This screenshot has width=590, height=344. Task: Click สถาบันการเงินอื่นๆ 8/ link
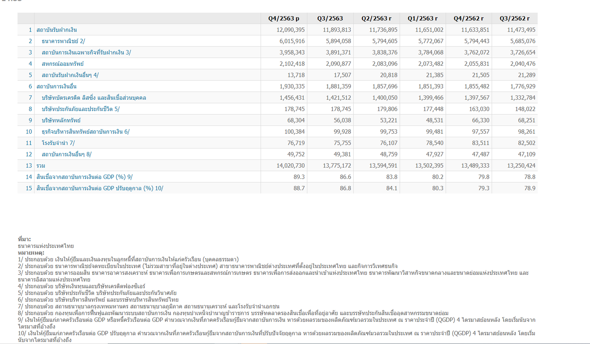pos(66,155)
